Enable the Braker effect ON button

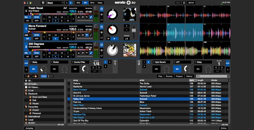click(54, 69)
